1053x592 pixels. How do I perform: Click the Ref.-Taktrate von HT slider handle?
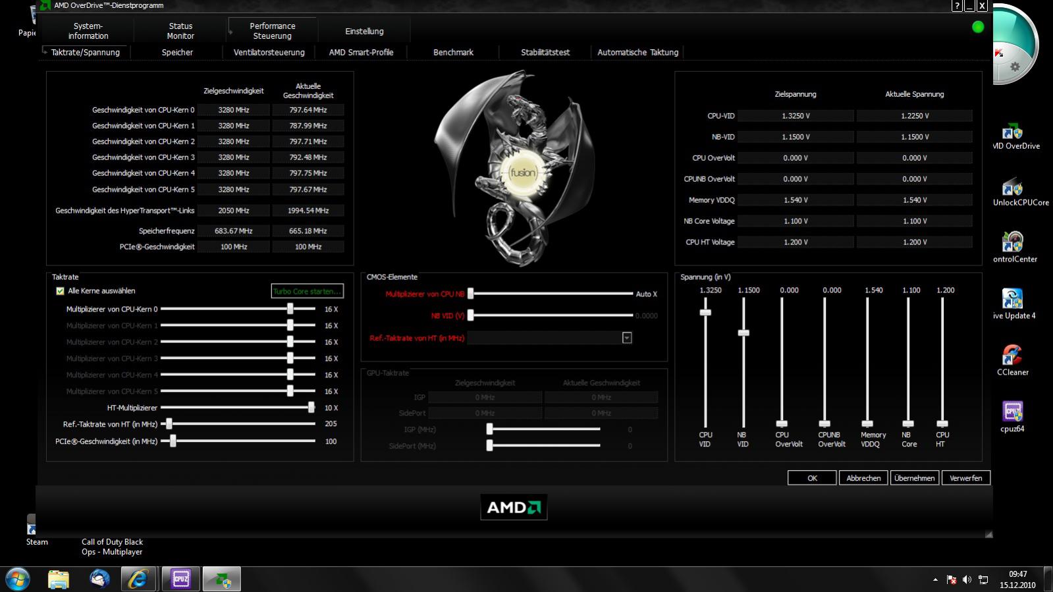click(x=169, y=424)
